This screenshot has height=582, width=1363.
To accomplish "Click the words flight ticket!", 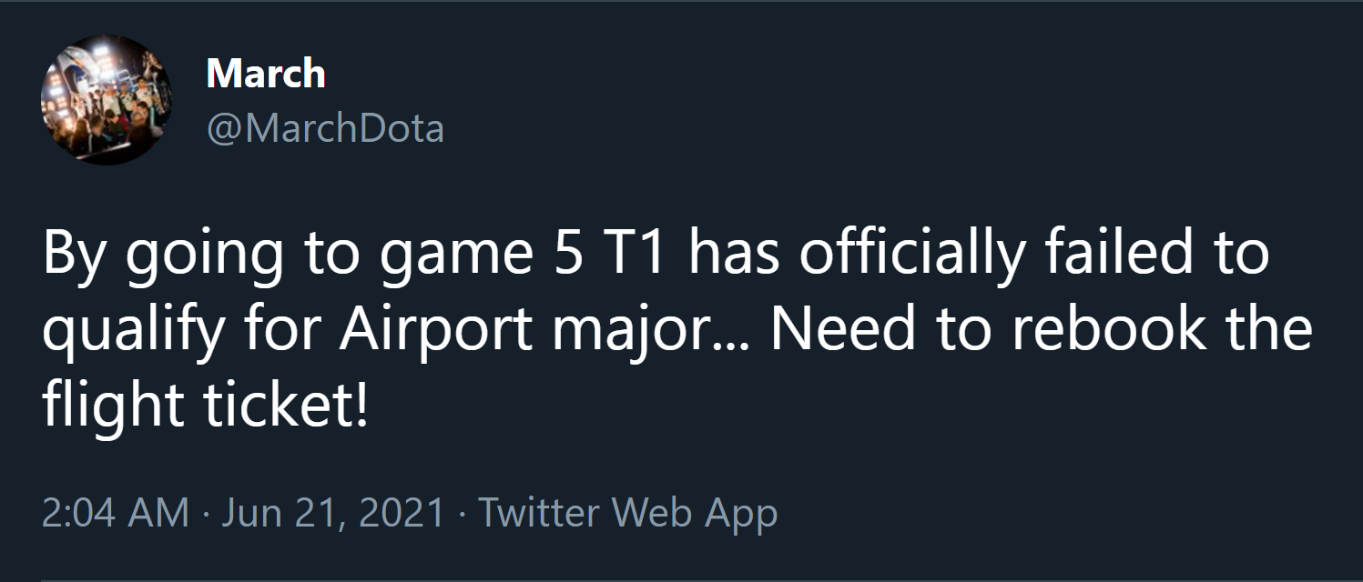I will click(205, 408).
